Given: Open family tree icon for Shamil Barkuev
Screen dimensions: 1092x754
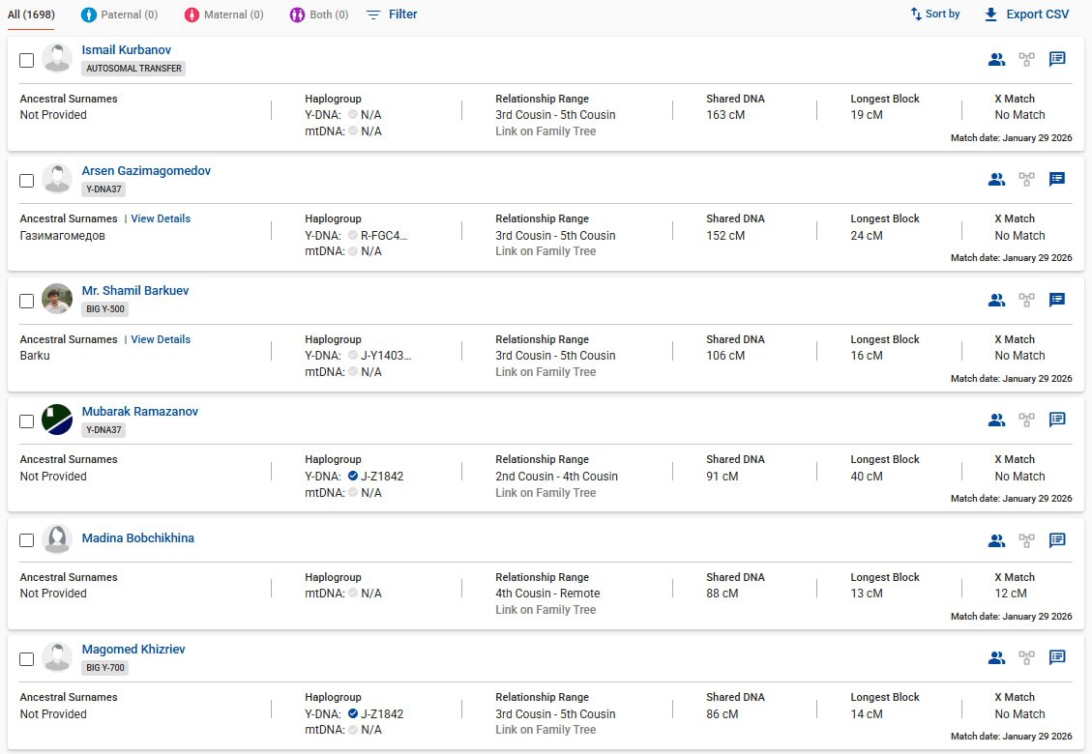Looking at the screenshot, I should [1026, 300].
